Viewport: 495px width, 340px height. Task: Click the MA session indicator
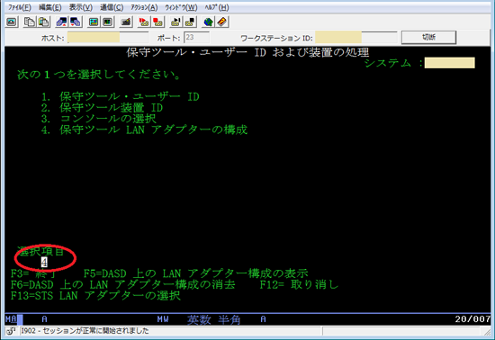click(11, 319)
